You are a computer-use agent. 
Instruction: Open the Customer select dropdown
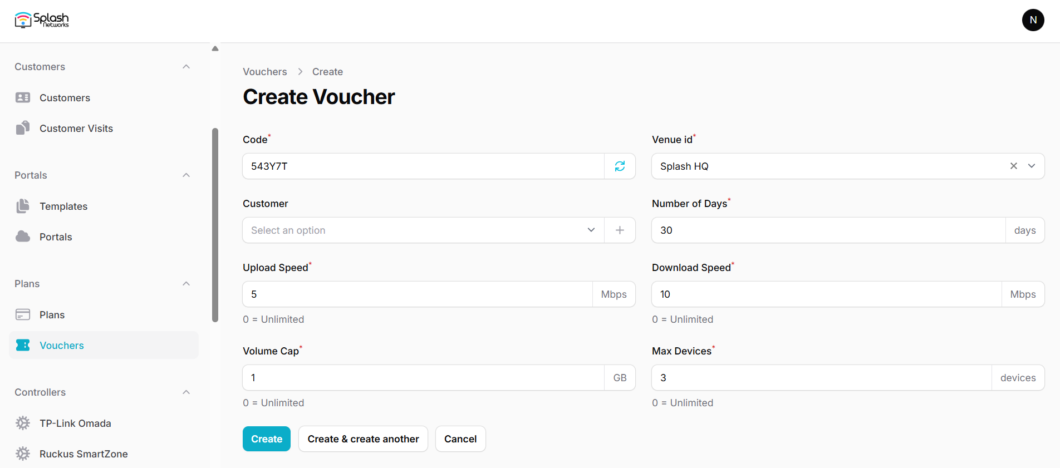(x=423, y=230)
